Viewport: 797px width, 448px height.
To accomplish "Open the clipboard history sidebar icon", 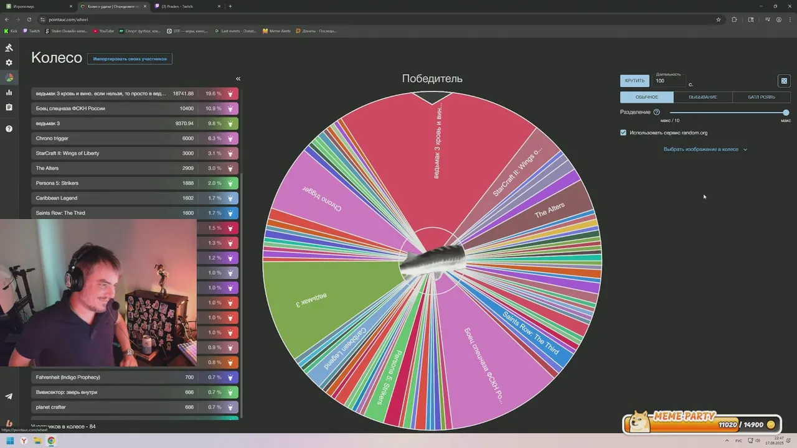I will tap(9, 108).
